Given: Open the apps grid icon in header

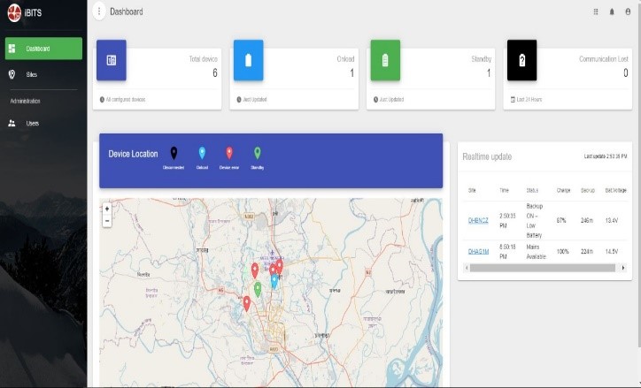Looking at the screenshot, I should [x=596, y=11].
